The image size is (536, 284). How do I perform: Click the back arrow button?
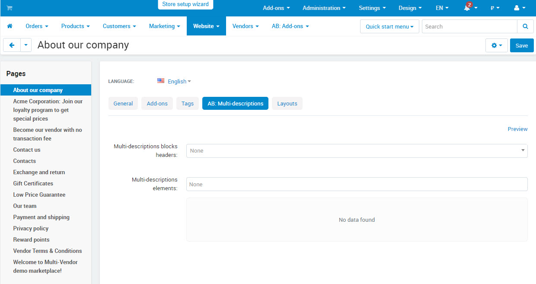coord(12,45)
